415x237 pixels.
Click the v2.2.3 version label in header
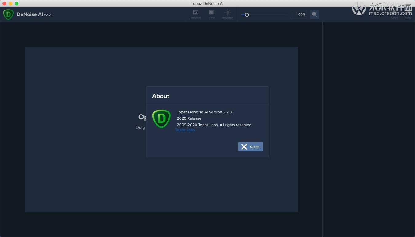coord(49,15)
